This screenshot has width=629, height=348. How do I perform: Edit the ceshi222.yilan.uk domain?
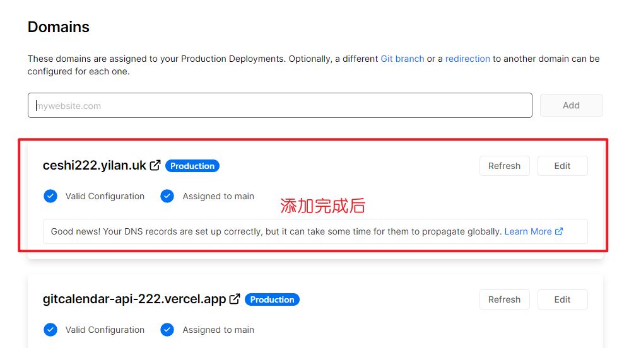click(562, 166)
